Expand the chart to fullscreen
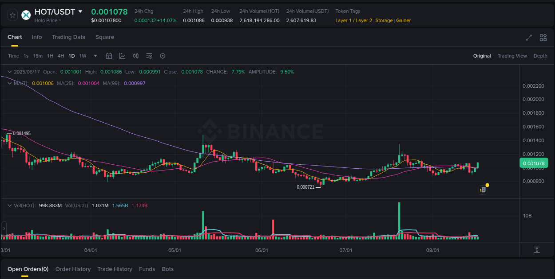 pyautogui.click(x=529, y=38)
